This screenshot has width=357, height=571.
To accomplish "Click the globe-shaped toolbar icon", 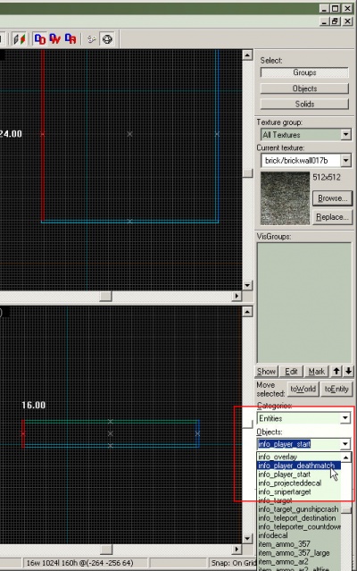I will [x=107, y=39].
